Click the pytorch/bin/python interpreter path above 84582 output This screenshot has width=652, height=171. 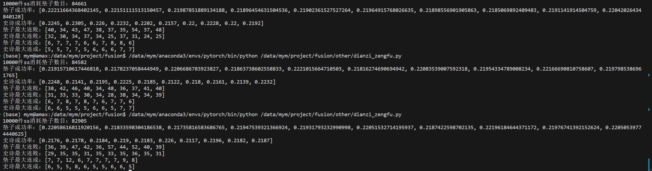pyautogui.click(x=193, y=56)
